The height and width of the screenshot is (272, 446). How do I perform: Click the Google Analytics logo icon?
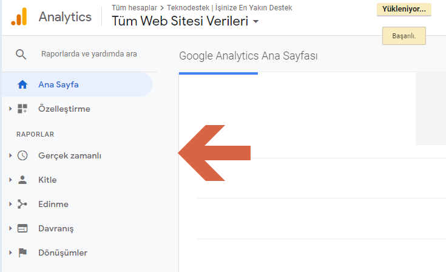19,16
